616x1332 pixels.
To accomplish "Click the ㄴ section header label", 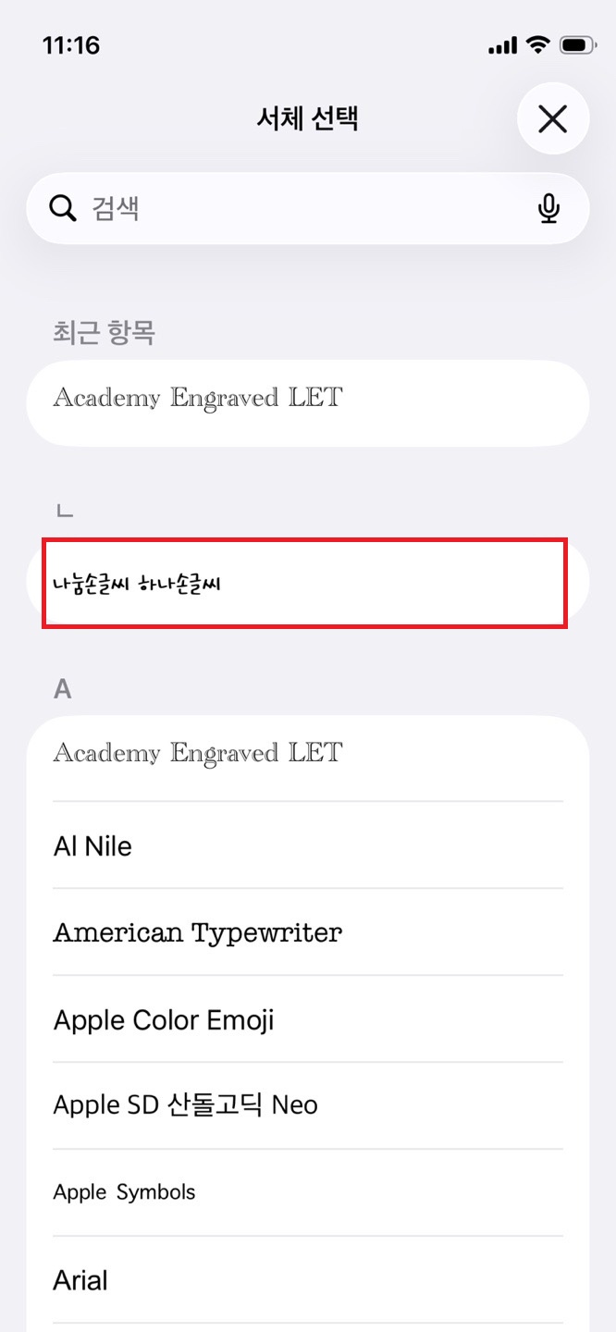I will coord(64,510).
